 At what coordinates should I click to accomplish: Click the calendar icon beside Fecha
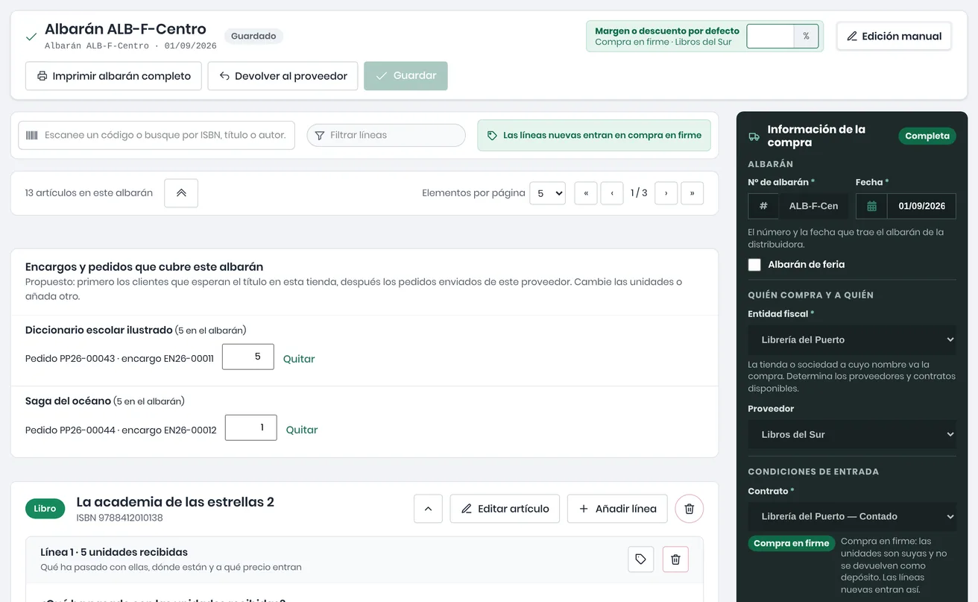pyautogui.click(x=871, y=206)
